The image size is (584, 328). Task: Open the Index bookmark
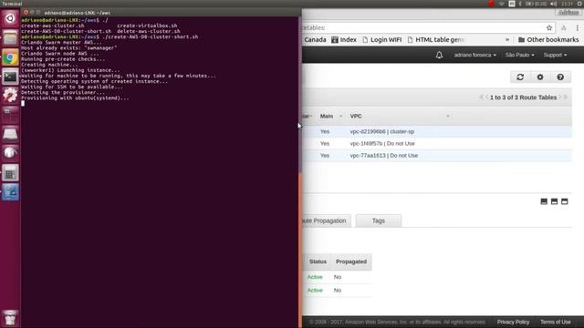click(x=344, y=40)
